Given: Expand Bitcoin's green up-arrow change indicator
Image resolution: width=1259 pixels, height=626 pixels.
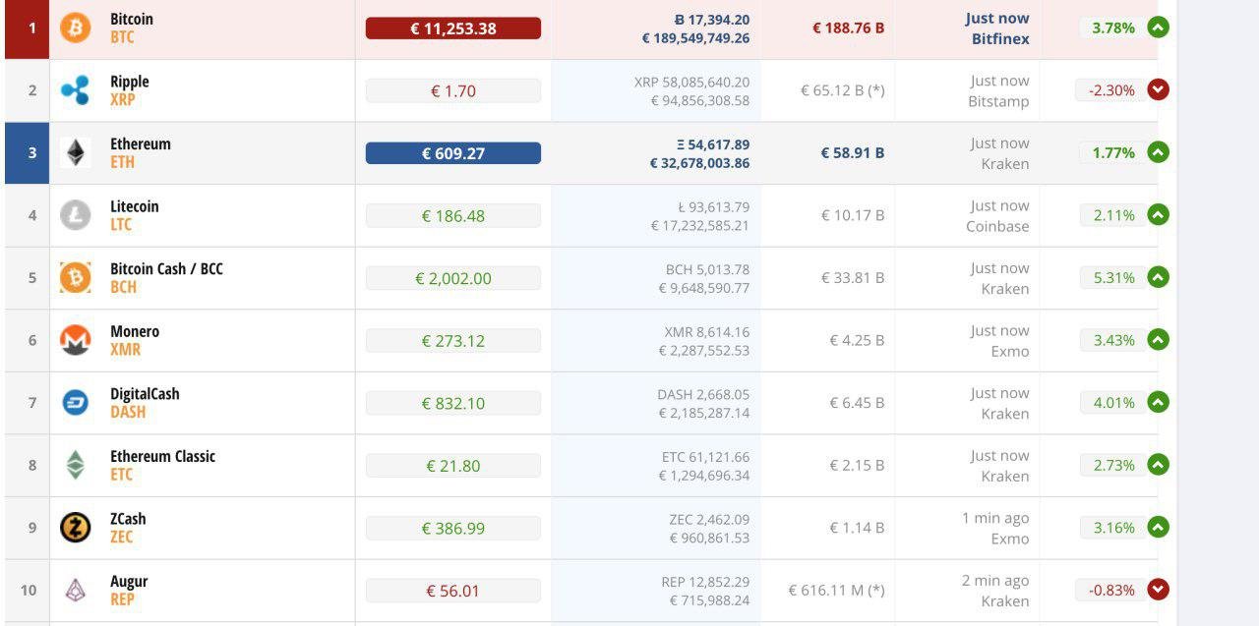Looking at the screenshot, I should 1159,28.
